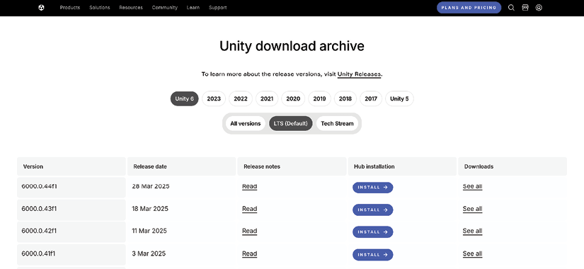The width and height of the screenshot is (584, 269).
Task: Install version 6000.0.44f1 via Hub
Action: coord(373,188)
